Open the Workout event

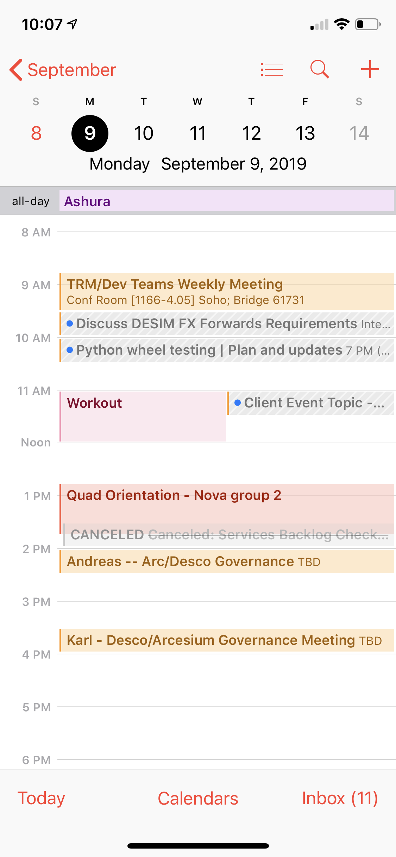click(143, 416)
